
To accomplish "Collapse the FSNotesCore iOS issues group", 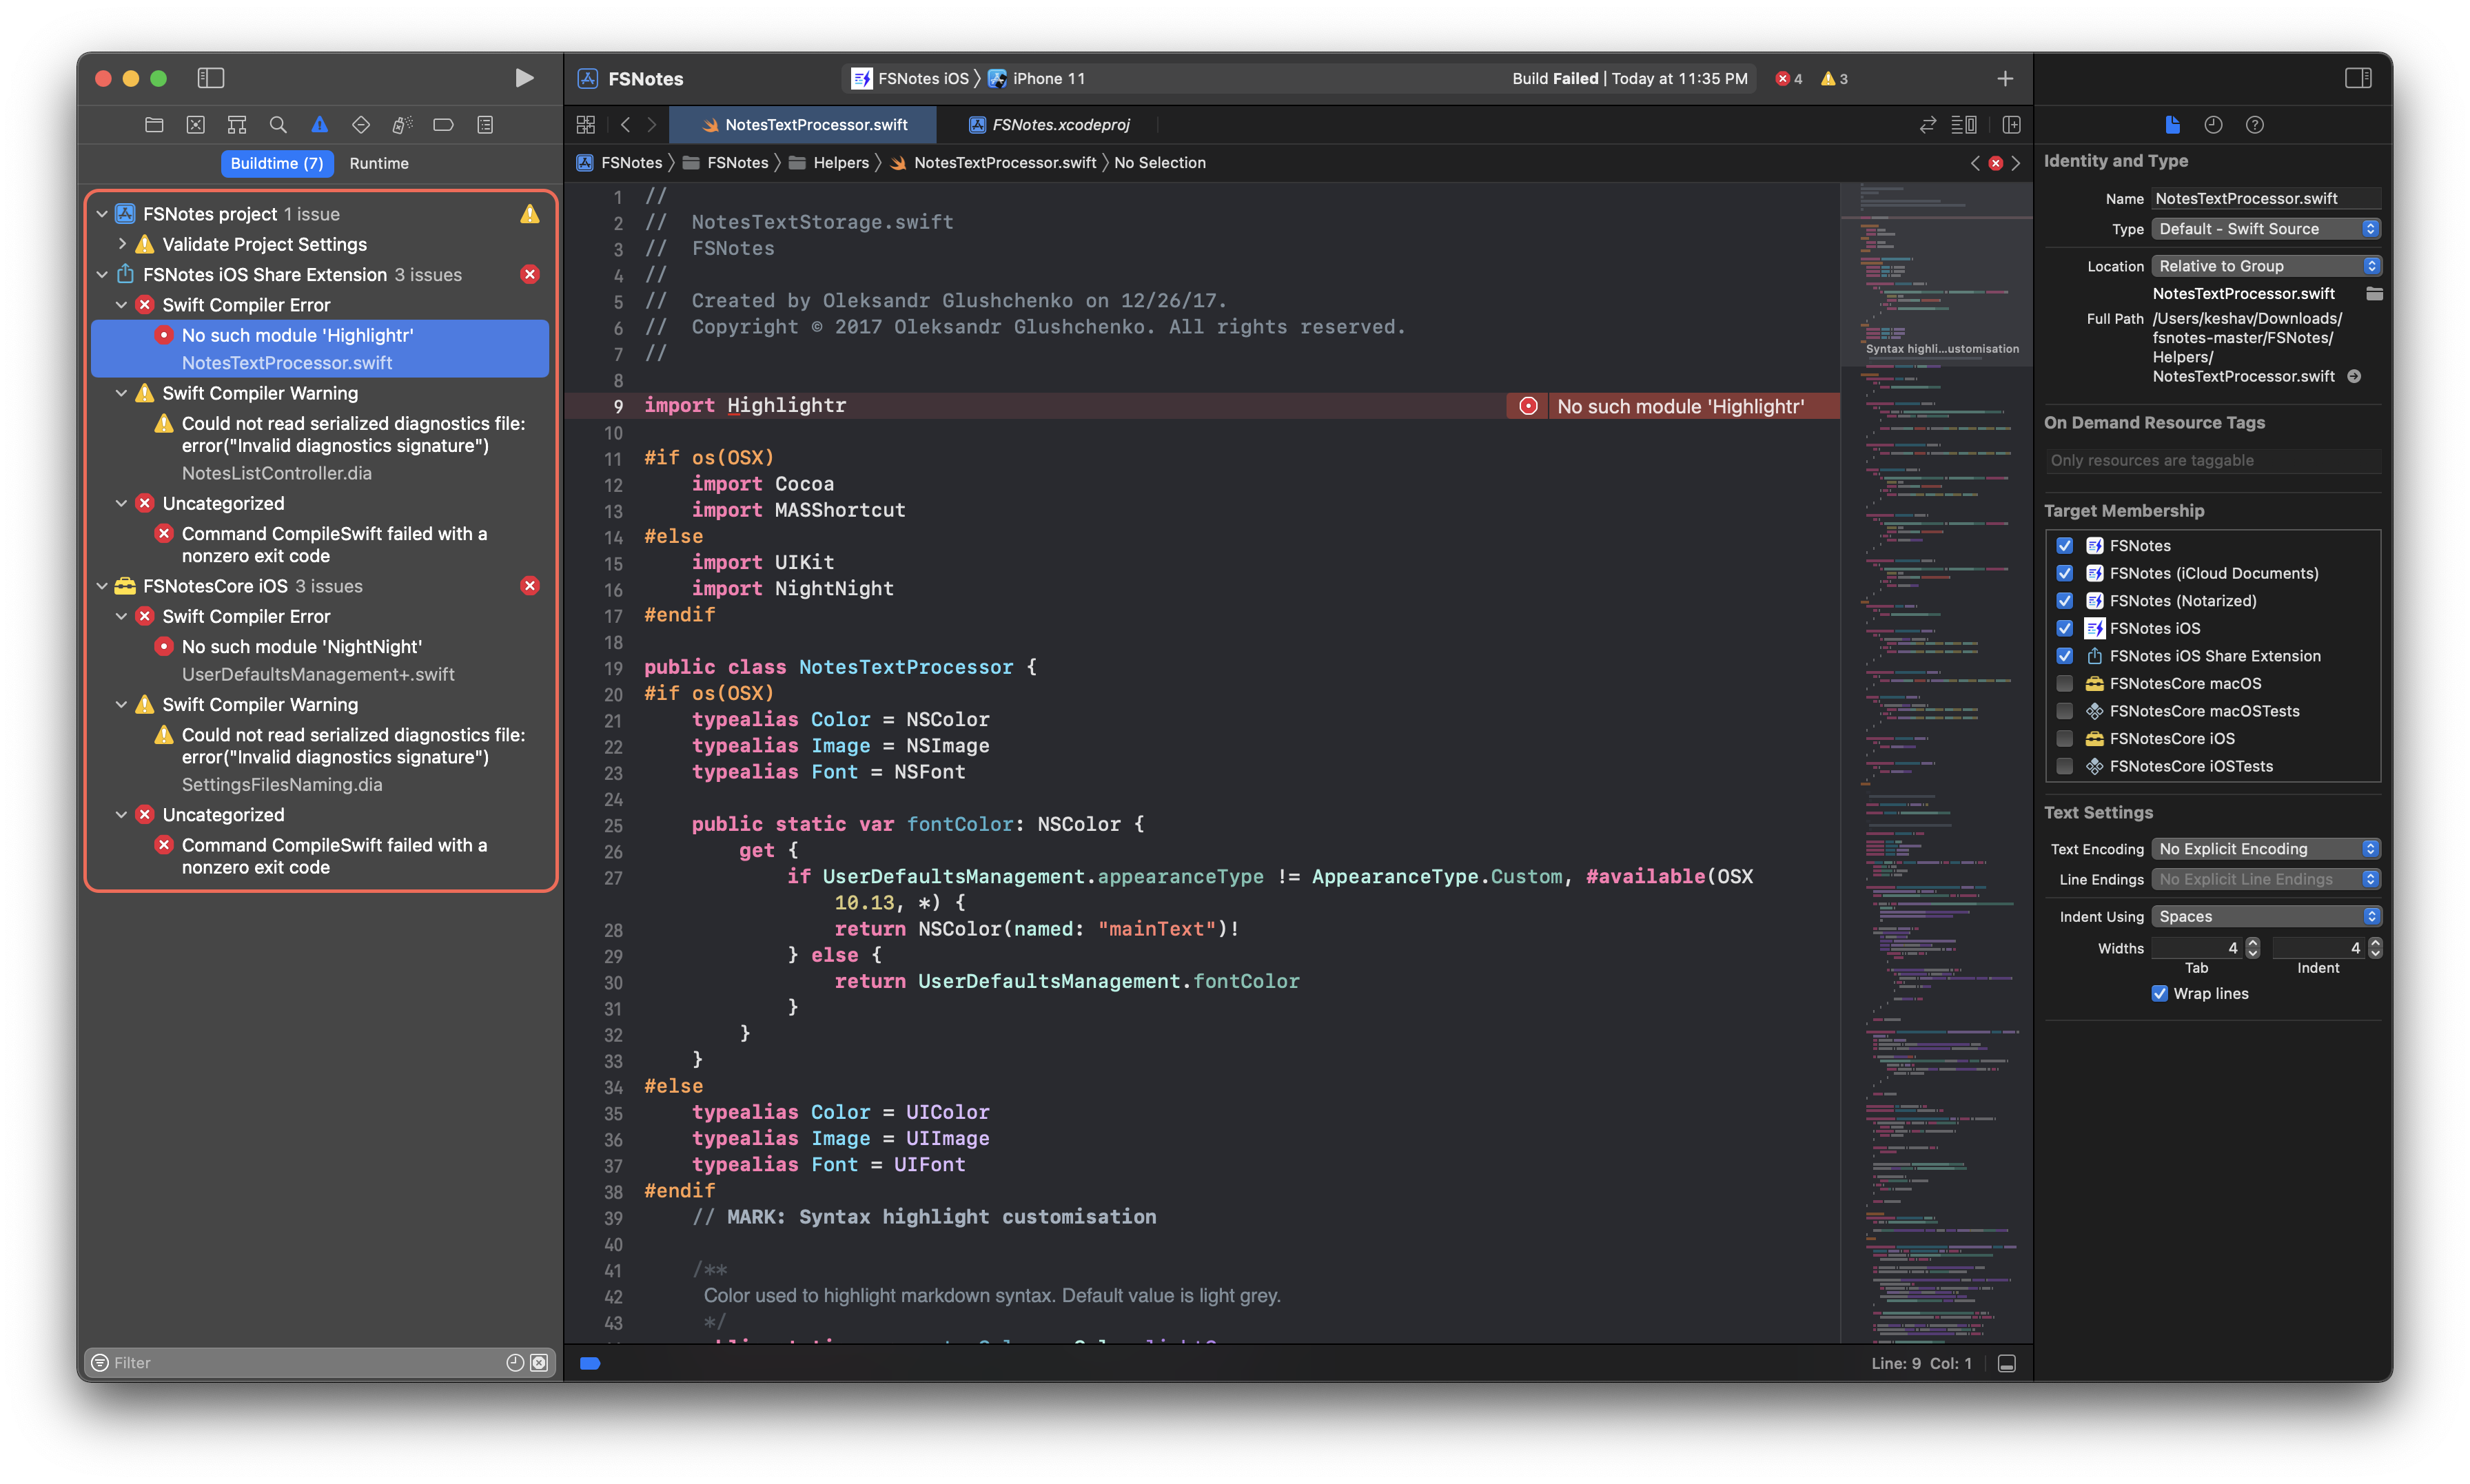I will click(x=101, y=586).
